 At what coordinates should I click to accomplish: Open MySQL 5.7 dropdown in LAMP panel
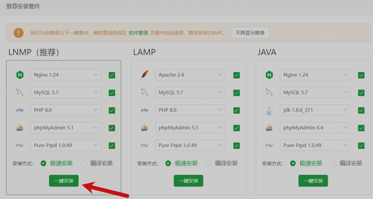tap(190, 92)
